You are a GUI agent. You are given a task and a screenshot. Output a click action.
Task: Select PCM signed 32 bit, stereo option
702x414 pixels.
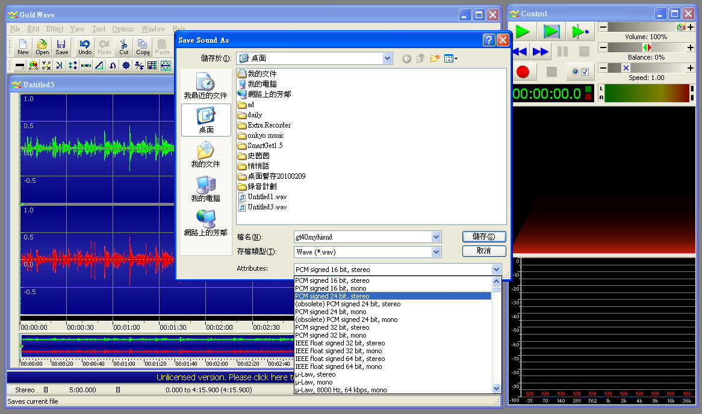(393, 327)
